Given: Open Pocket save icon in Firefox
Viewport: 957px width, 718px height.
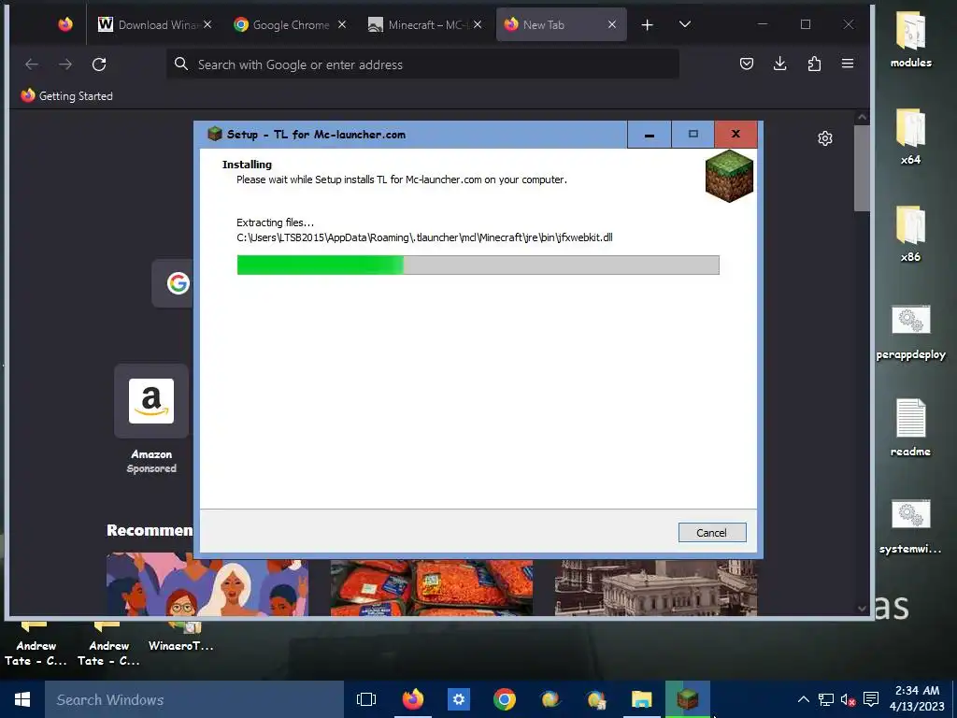Looking at the screenshot, I should click(x=747, y=64).
